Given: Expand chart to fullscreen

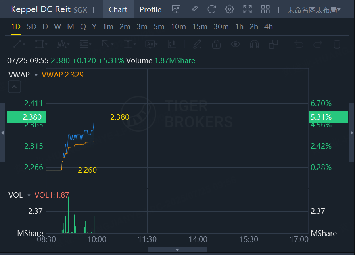Looking at the screenshot, I should [248, 9].
